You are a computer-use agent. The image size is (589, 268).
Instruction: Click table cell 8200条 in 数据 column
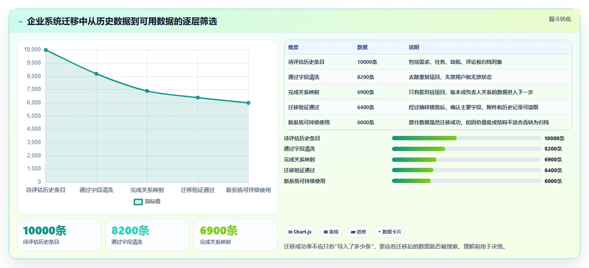[366, 77]
